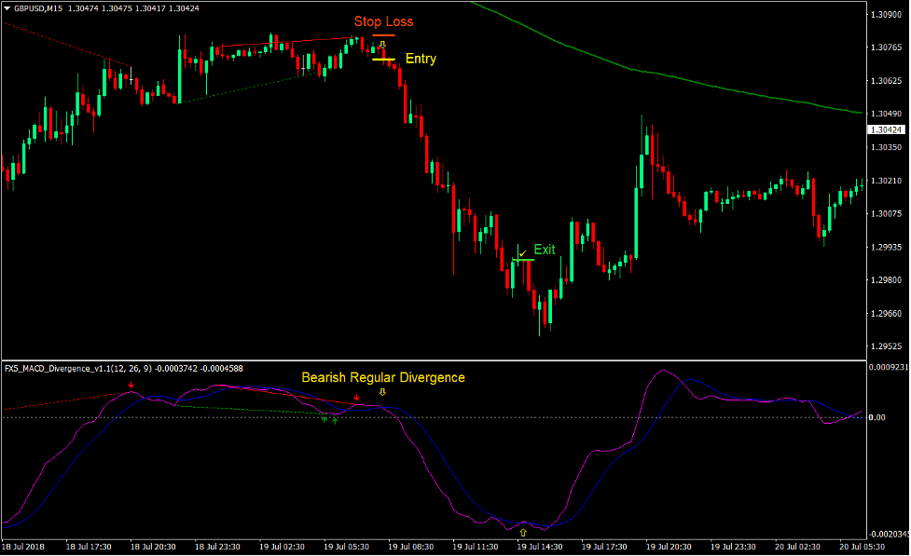The image size is (911, 556).
Task: Click the yellow check mark beside Exit
Action: [522, 251]
